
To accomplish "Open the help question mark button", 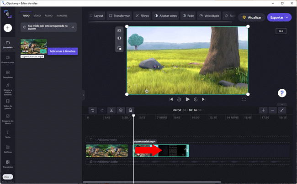I will [x=282, y=93].
